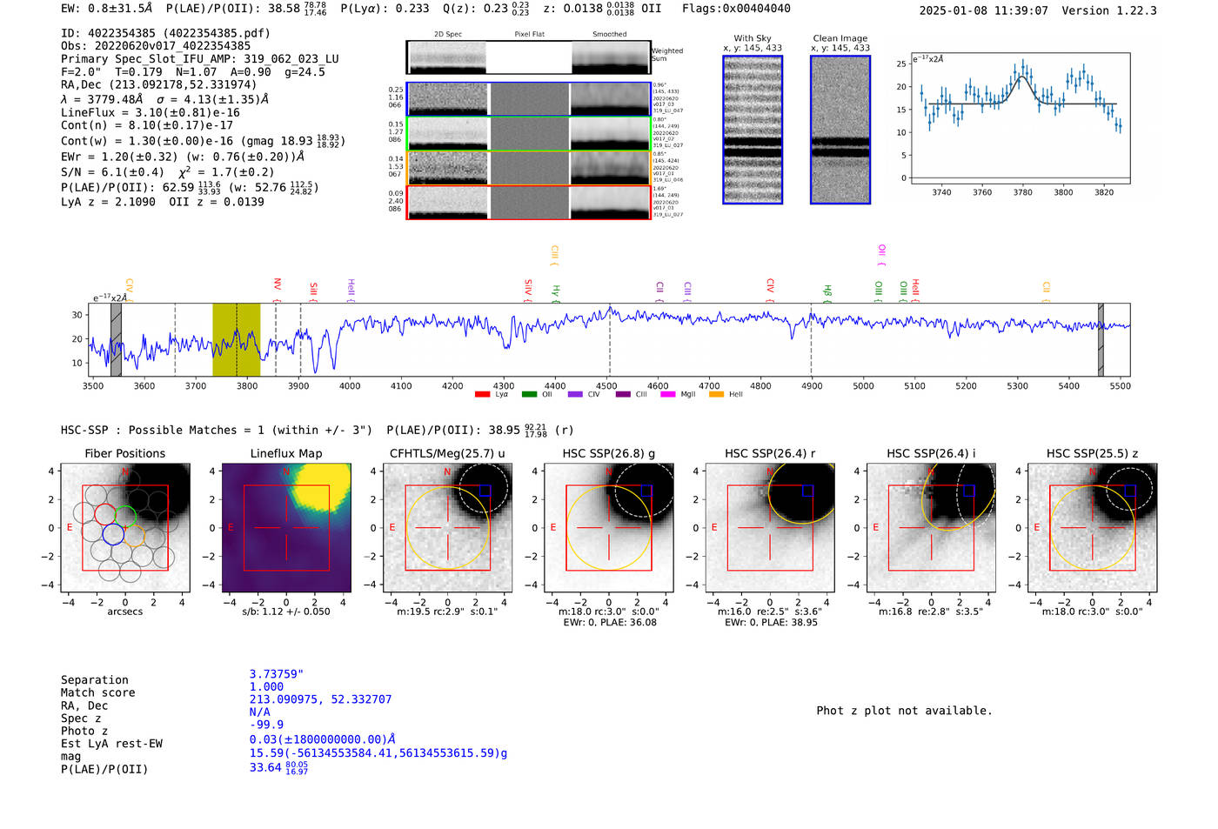Open the HSC SSP(25.5) z image
Screen dimensions: 1218x829
coord(1093,527)
